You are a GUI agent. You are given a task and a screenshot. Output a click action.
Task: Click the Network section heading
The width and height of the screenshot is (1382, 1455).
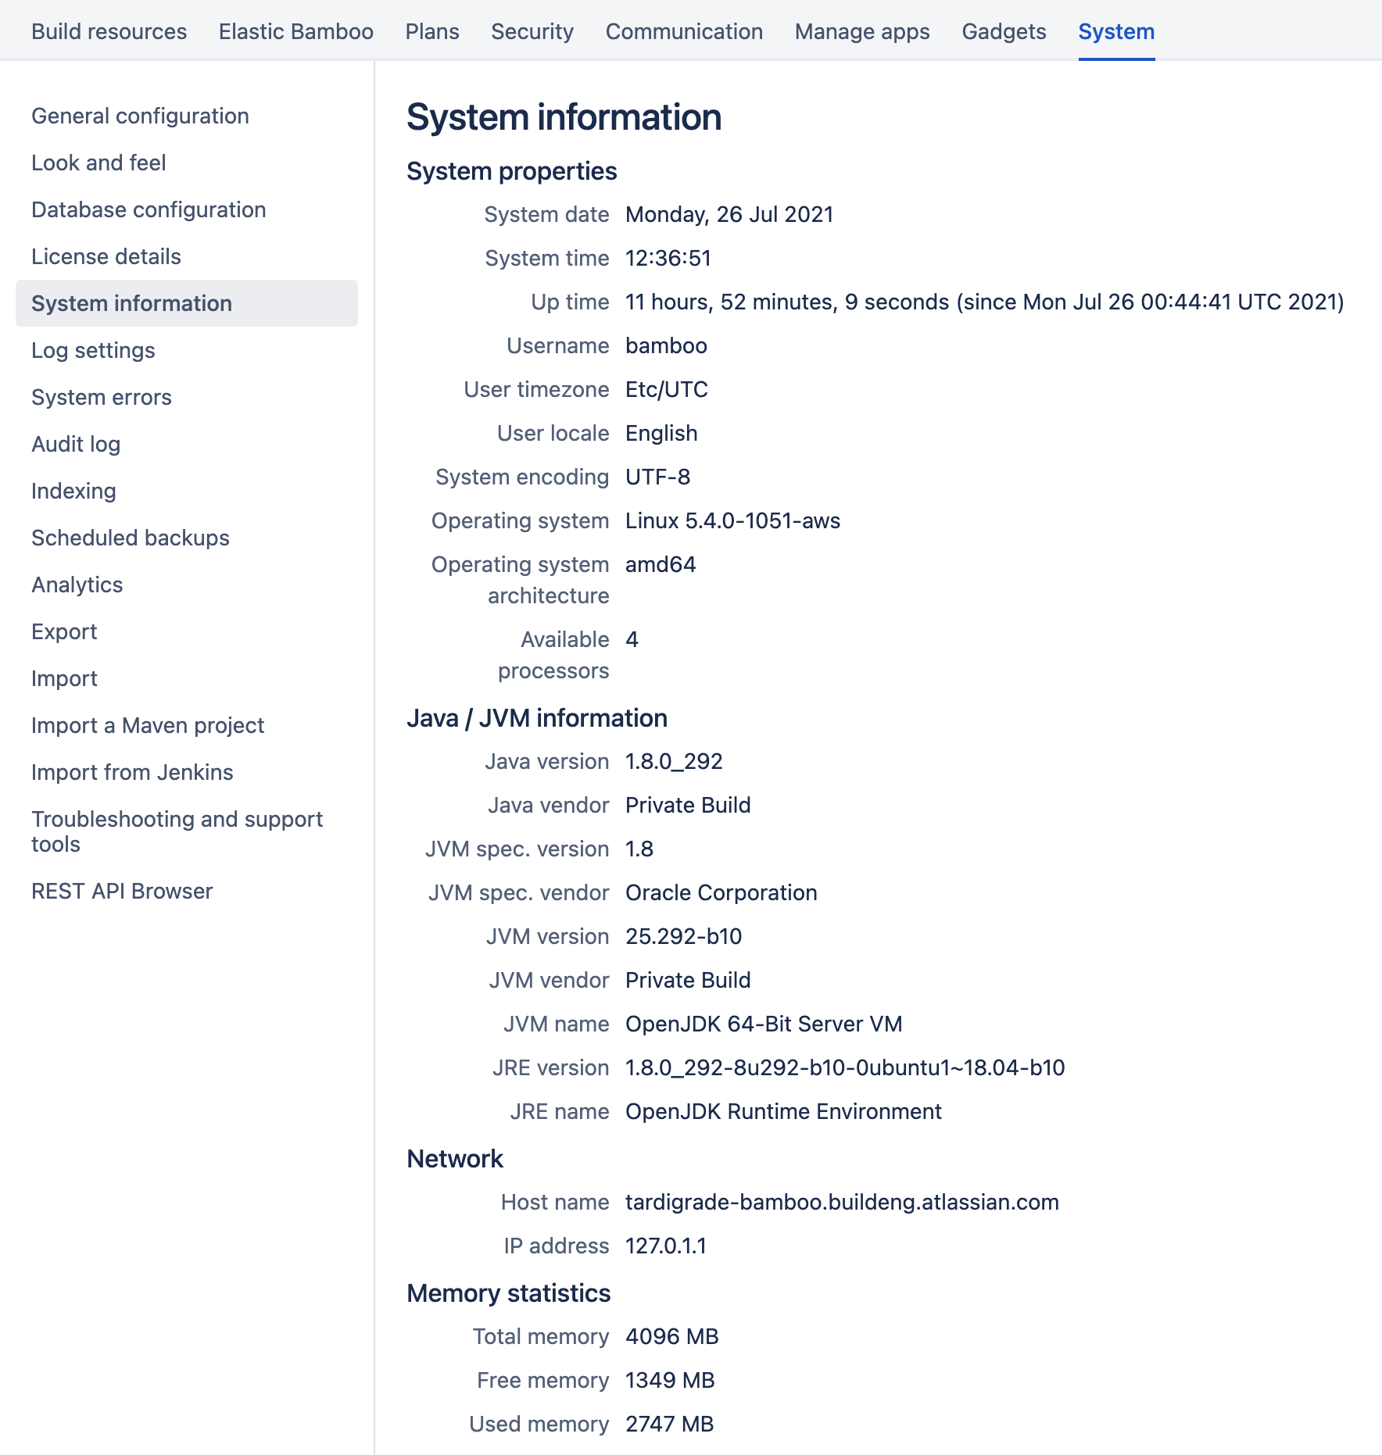tap(455, 1159)
